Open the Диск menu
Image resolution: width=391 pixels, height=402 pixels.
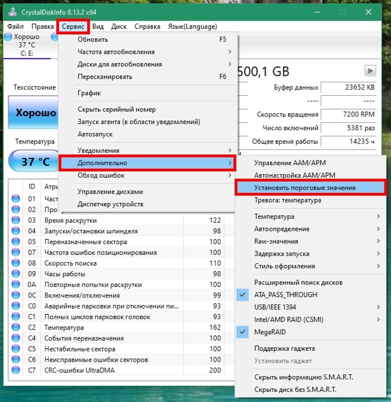119,27
